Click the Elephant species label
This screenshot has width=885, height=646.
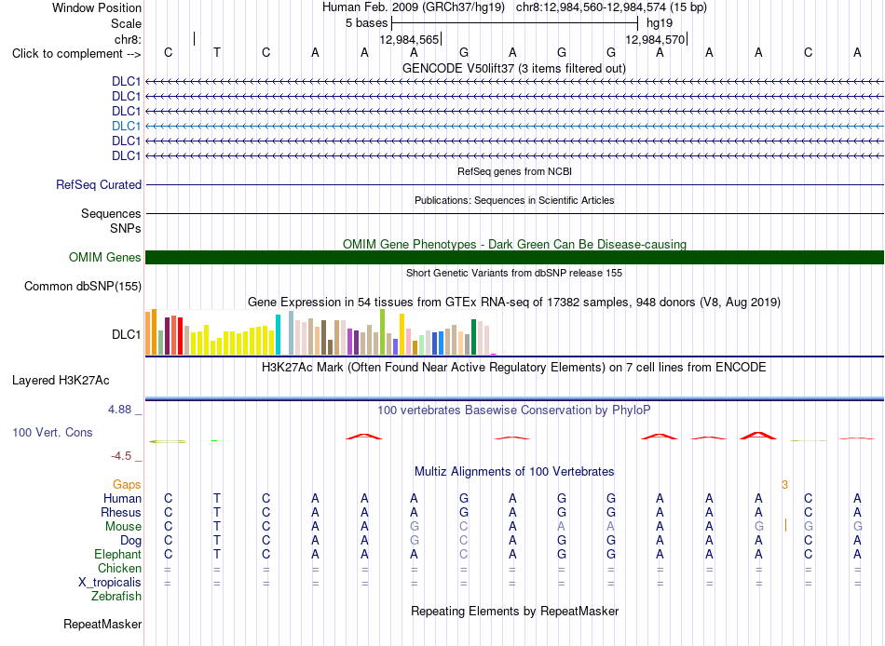point(117,554)
